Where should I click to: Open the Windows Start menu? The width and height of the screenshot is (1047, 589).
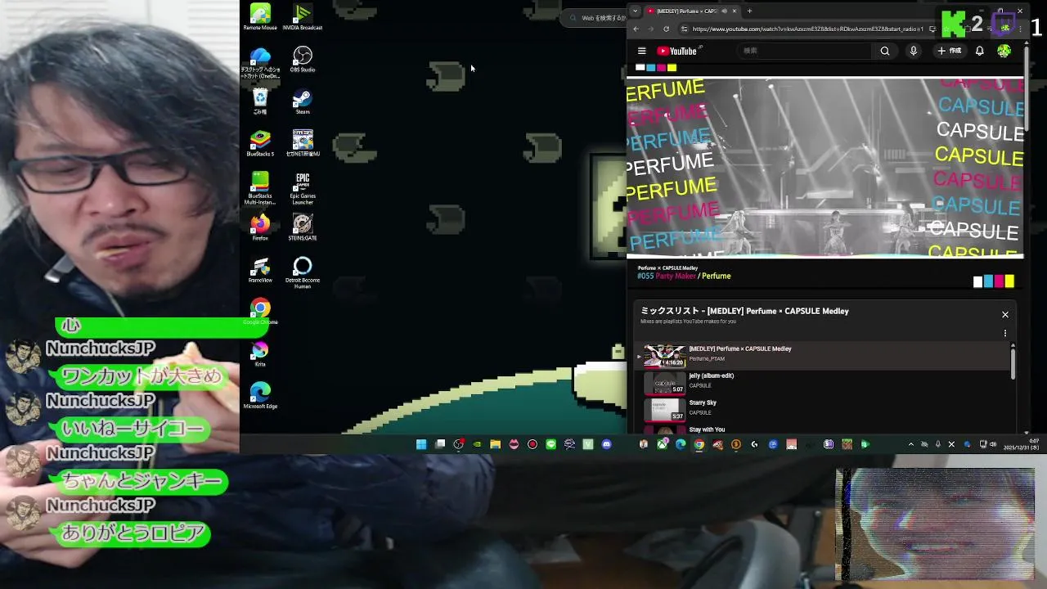click(420, 444)
